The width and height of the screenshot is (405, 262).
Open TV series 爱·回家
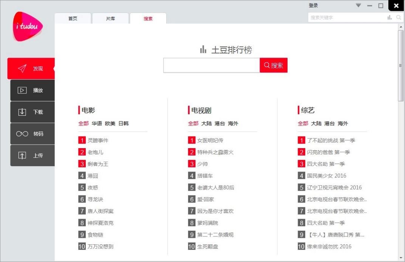(x=206, y=199)
